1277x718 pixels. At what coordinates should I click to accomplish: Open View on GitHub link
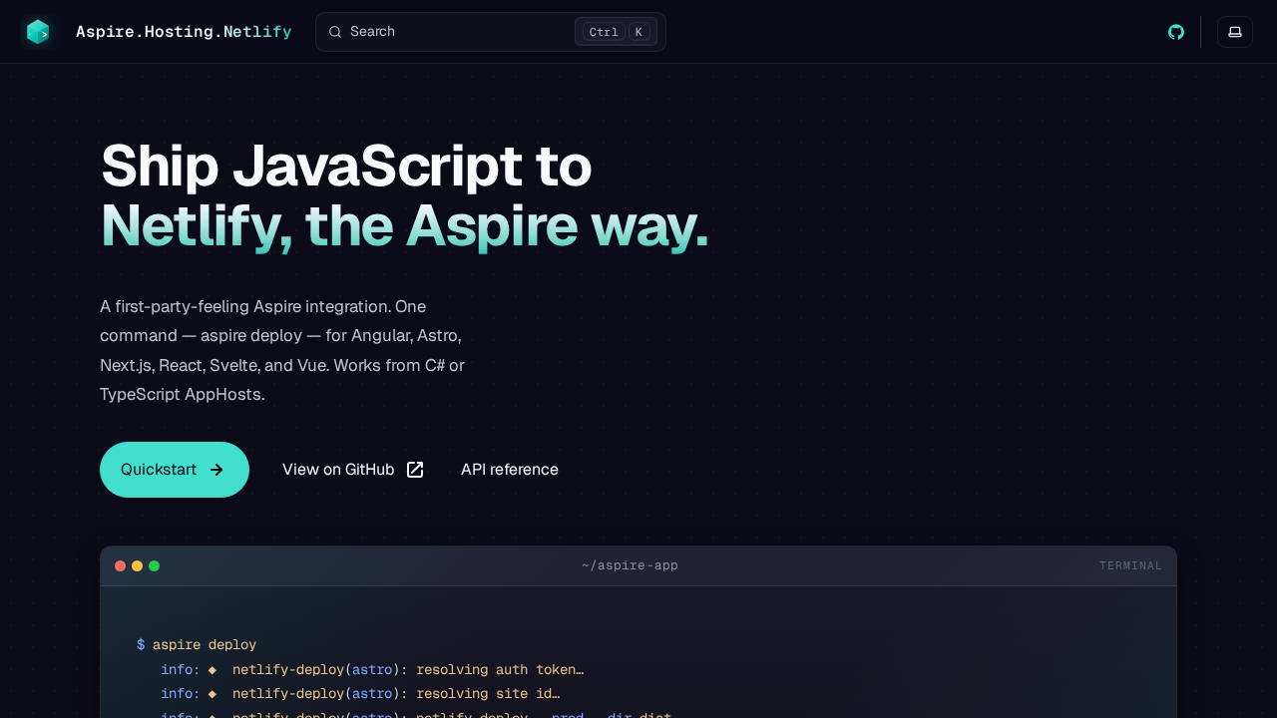coord(353,470)
